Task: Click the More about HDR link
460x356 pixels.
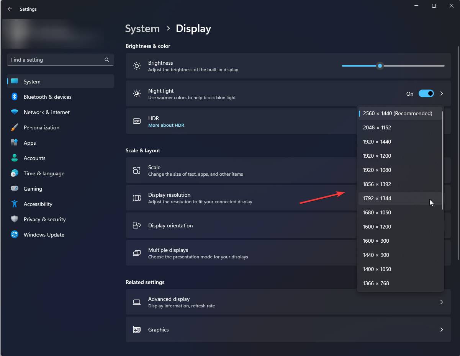Action: (166, 125)
